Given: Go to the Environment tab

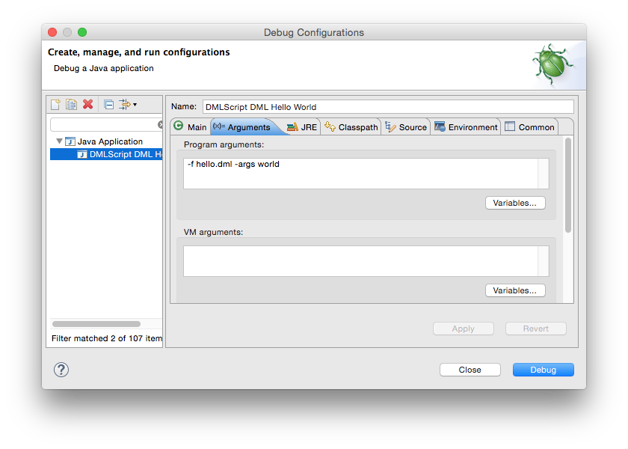Looking at the screenshot, I should tap(466, 127).
